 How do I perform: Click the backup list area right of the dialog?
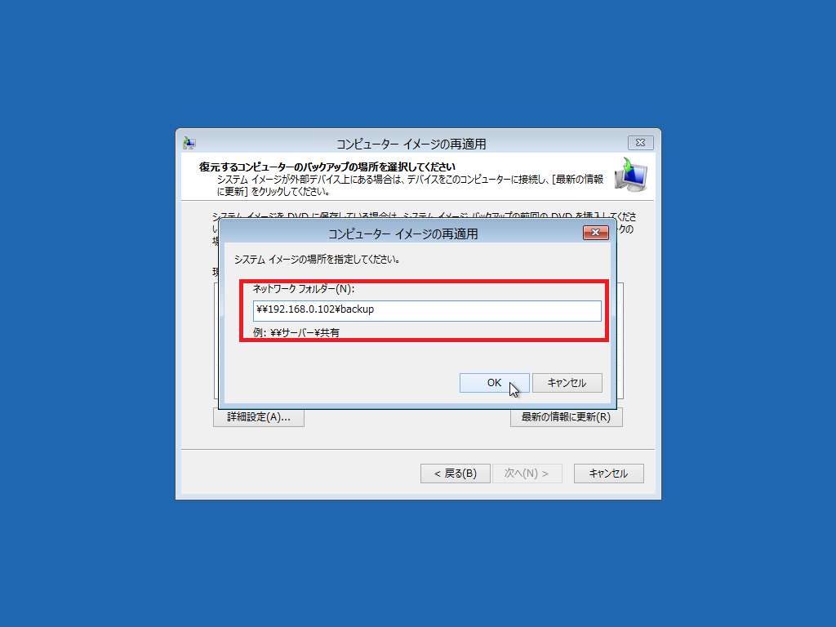pos(620,341)
